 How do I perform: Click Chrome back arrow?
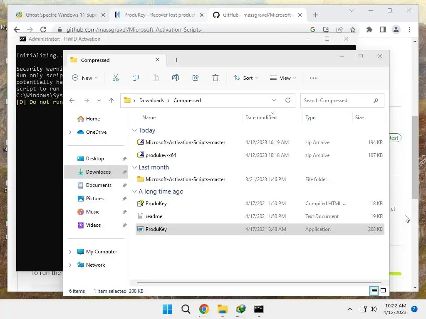[17, 29]
